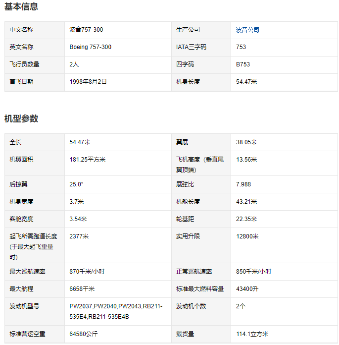
Task: Select the value 870千米/小时
Action: 87,272
